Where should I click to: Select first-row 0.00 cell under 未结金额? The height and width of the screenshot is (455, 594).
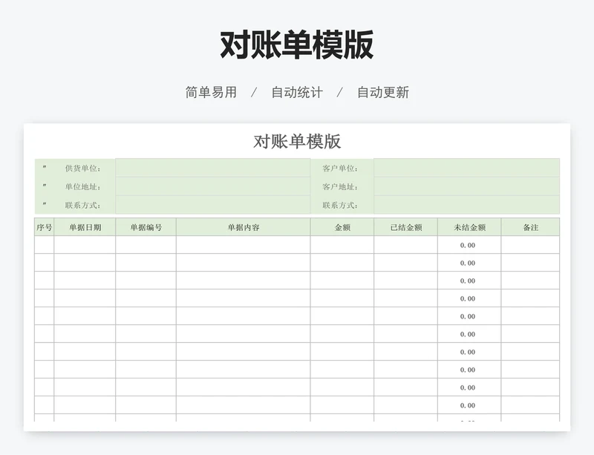[469, 245]
